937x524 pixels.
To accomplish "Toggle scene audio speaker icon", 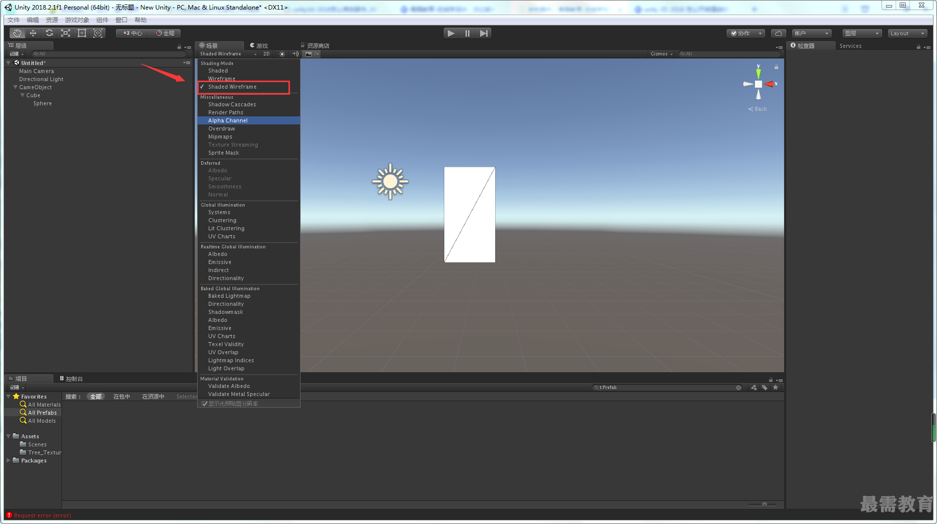I will point(295,54).
